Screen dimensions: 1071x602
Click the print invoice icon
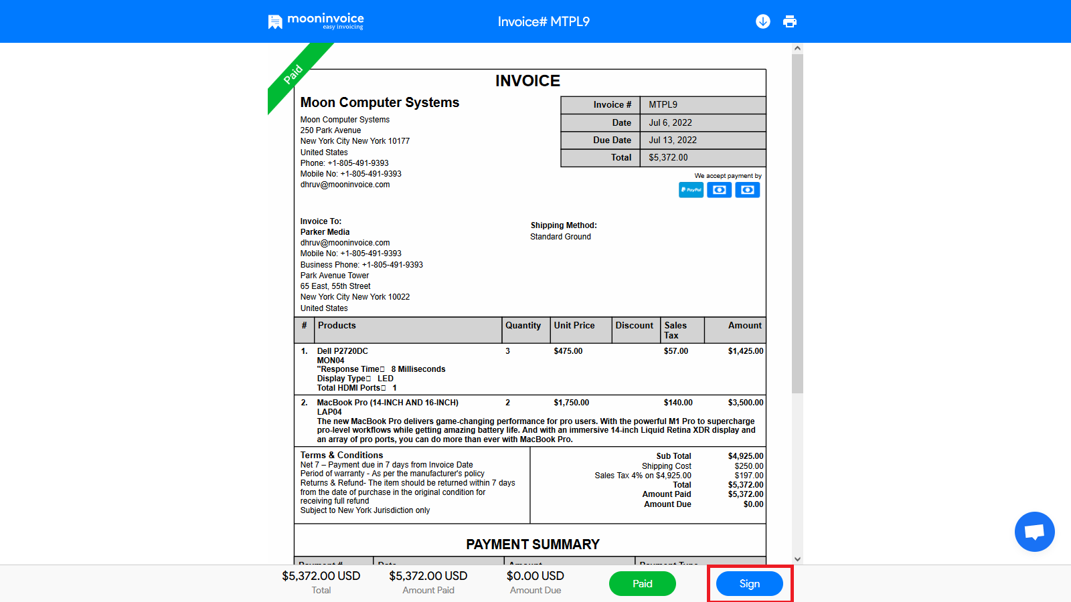click(790, 21)
